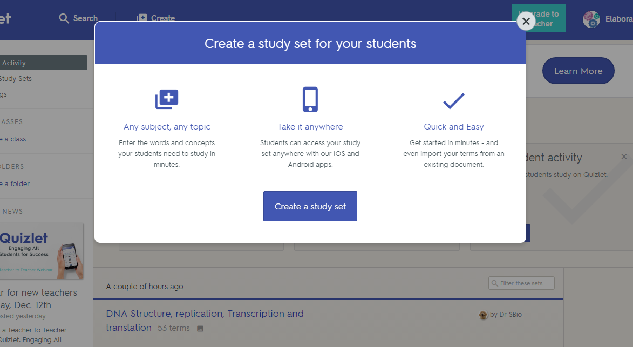Click the Take it anywhere heading

(310, 127)
